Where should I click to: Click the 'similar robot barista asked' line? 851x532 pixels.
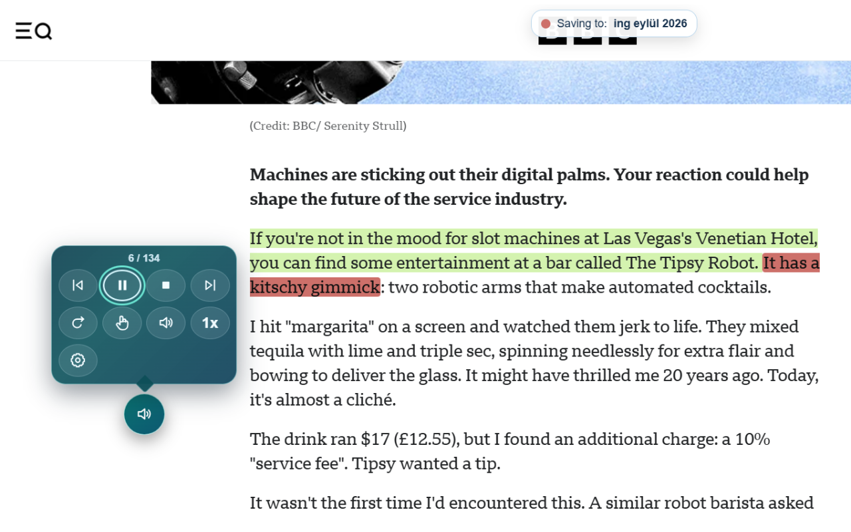click(x=532, y=503)
